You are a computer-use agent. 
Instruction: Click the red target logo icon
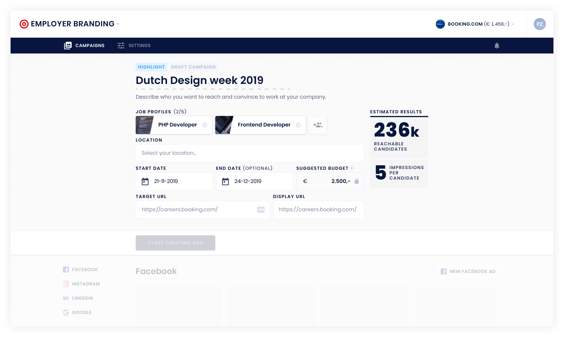pyautogui.click(x=24, y=24)
